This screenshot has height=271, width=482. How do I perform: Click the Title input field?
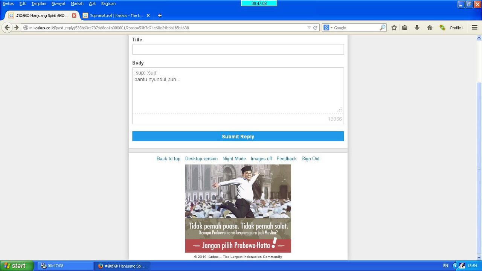238,49
